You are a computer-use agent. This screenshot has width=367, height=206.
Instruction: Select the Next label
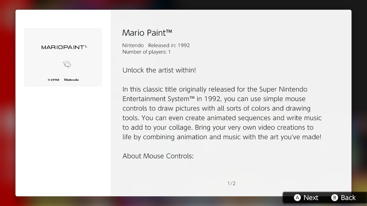coord(311,198)
